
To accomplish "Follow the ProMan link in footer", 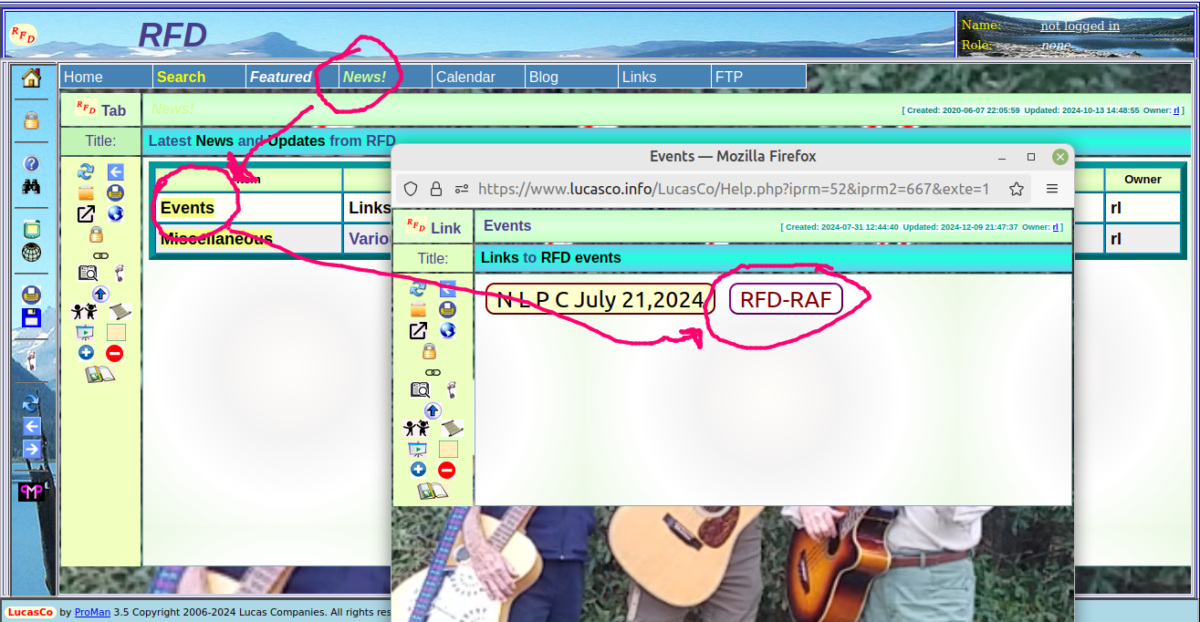I will pyautogui.click(x=92, y=613).
